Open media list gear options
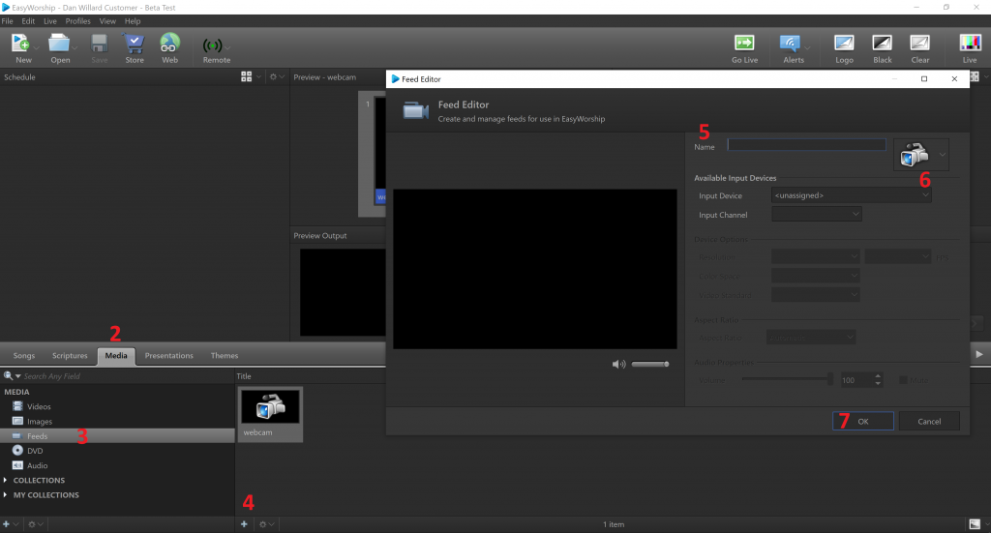 pos(263,524)
